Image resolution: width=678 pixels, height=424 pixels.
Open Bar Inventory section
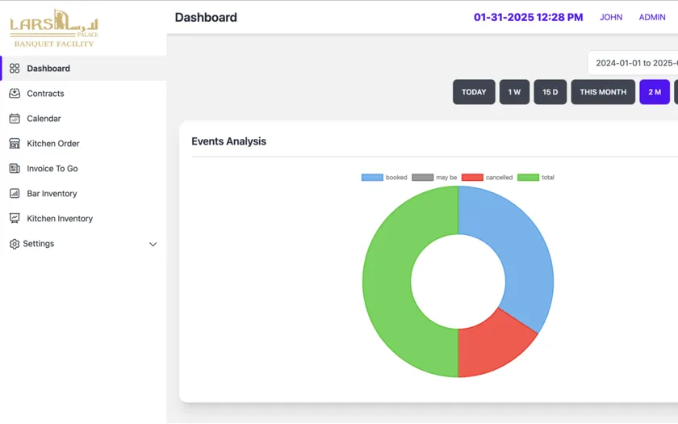click(x=83, y=193)
